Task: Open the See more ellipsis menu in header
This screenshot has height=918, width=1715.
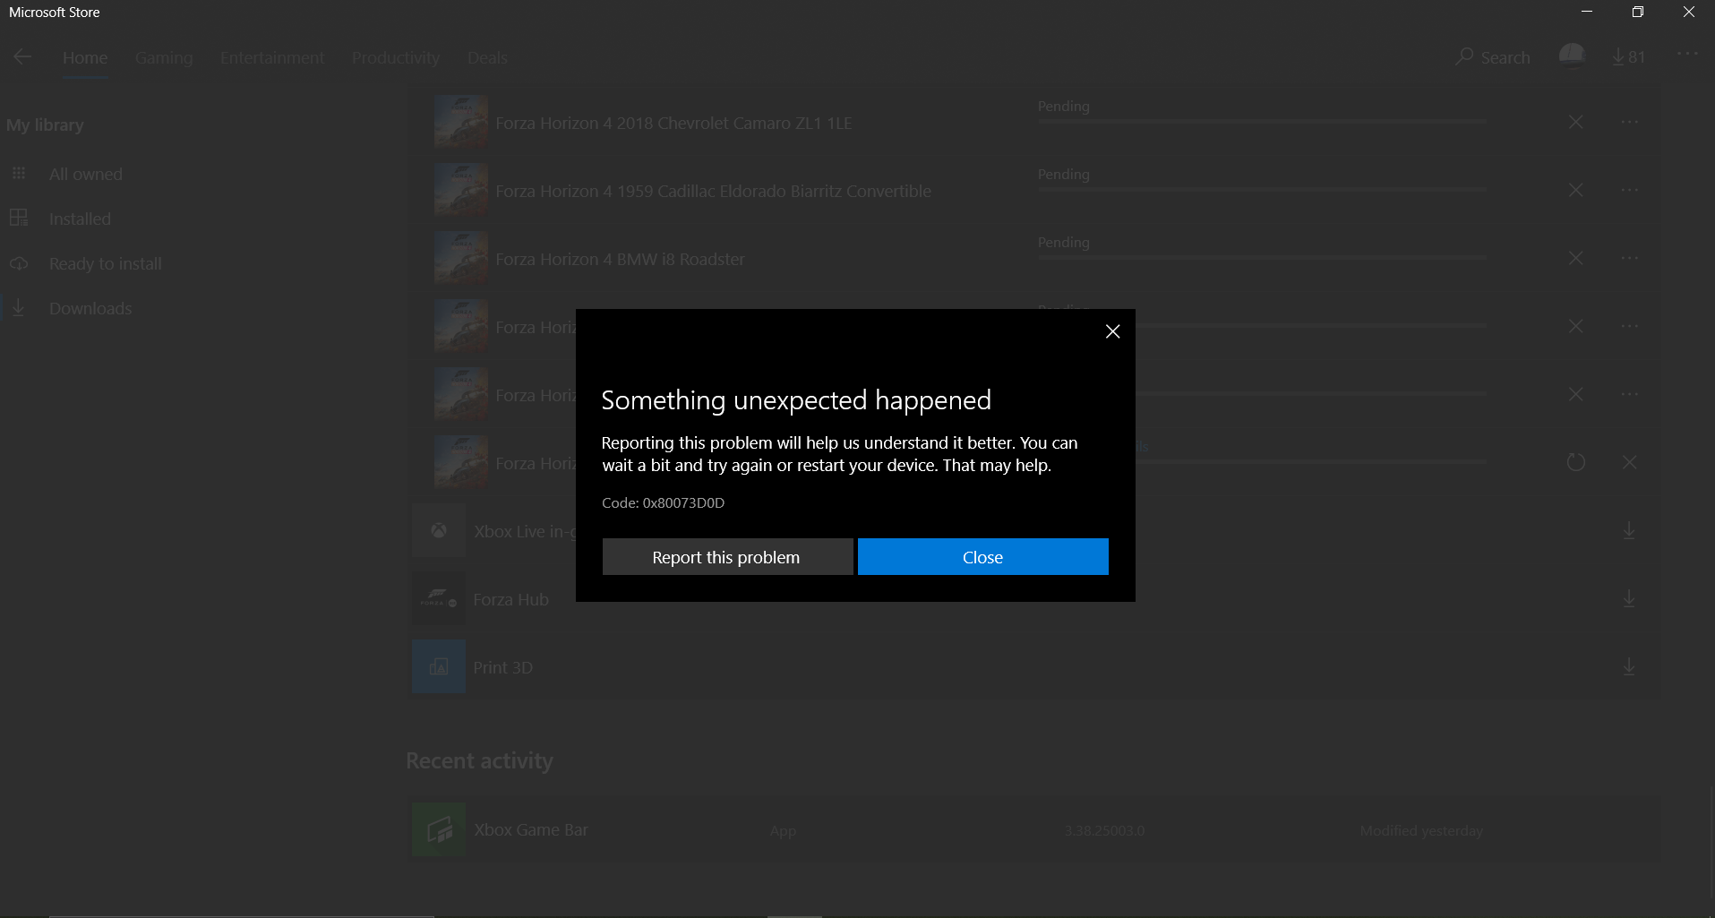Action: point(1687,54)
